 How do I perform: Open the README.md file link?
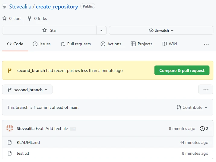point(28,142)
